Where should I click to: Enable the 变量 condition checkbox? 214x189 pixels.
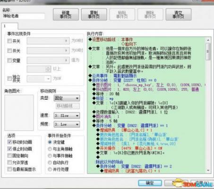click(9, 60)
